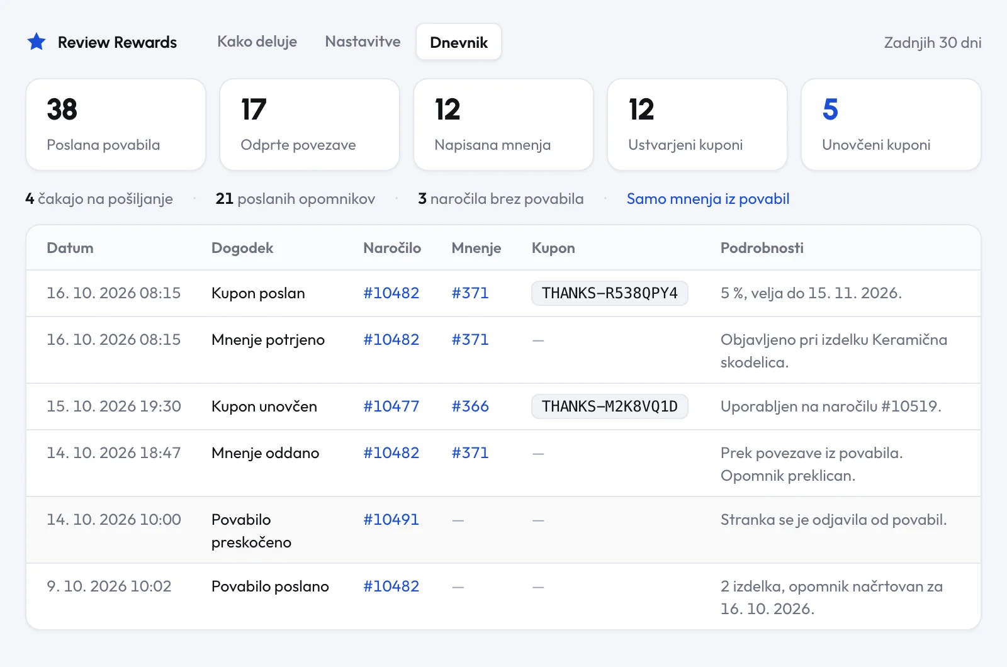The image size is (1007, 667).
Task: Open order #10482 in Mnenje potrjeno row
Action: 391,340
